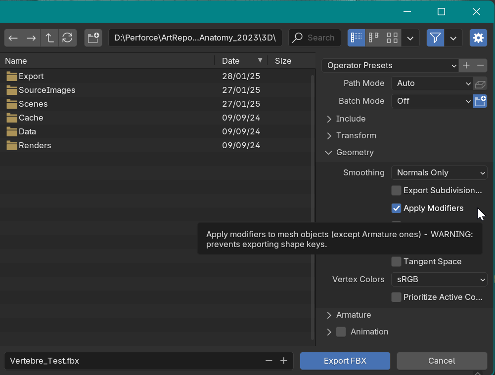Focus the Search field
The image size is (495, 375).
[x=315, y=38]
